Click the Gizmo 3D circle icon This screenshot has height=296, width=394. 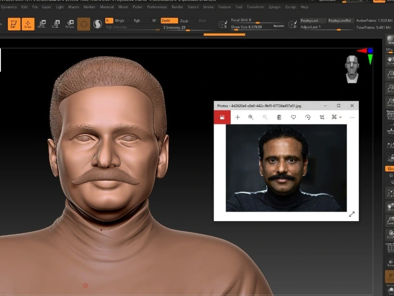(x=84, y=24)
